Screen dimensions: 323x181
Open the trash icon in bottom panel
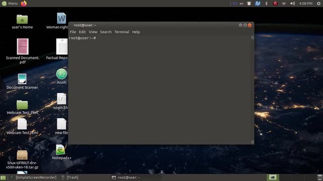(x=319, y=177)
